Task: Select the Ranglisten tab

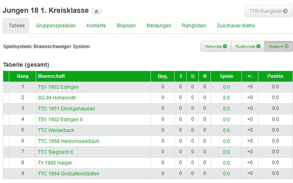Action: coord(194,26)
